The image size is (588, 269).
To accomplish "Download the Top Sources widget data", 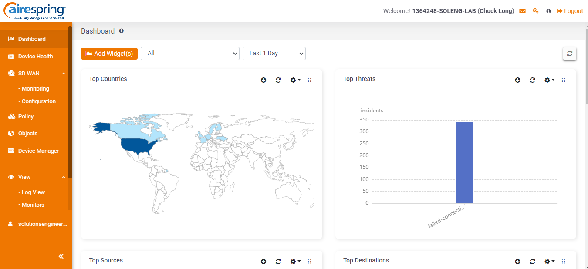I will click(264, 262).
